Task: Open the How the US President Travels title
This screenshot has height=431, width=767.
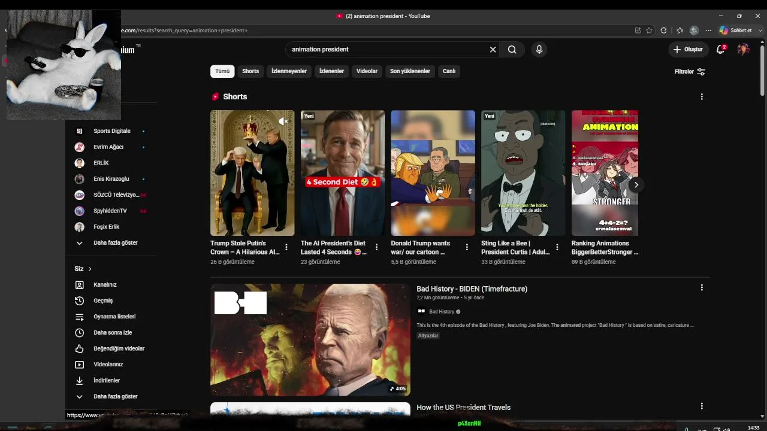Action: click(x=464, y=407)
